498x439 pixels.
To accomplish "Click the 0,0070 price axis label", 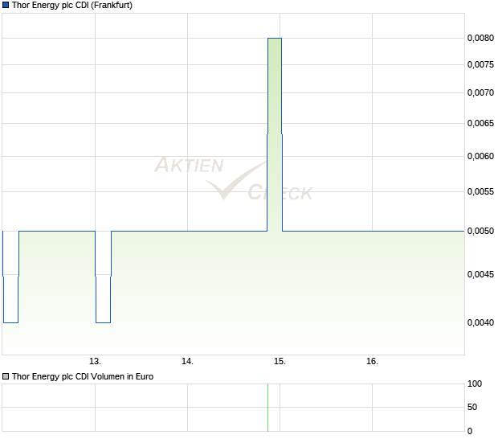I will 480,92.
